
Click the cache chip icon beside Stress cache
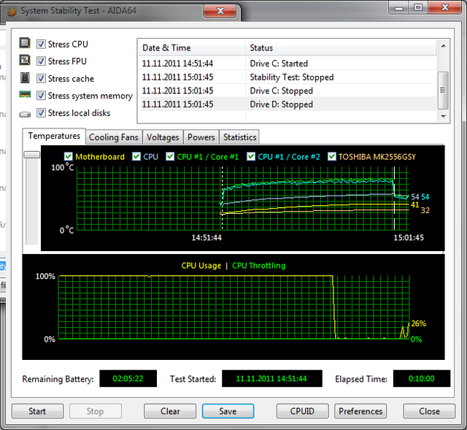[x=25, y=78]
